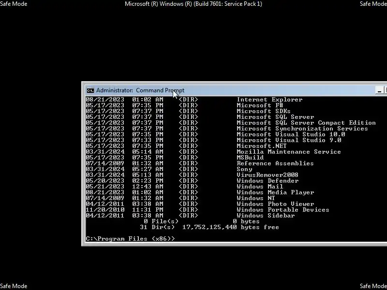The height and width of the screenshot is (290, 387).
Task: Click the Safe Mode label at bottom left
Action: 14,286
